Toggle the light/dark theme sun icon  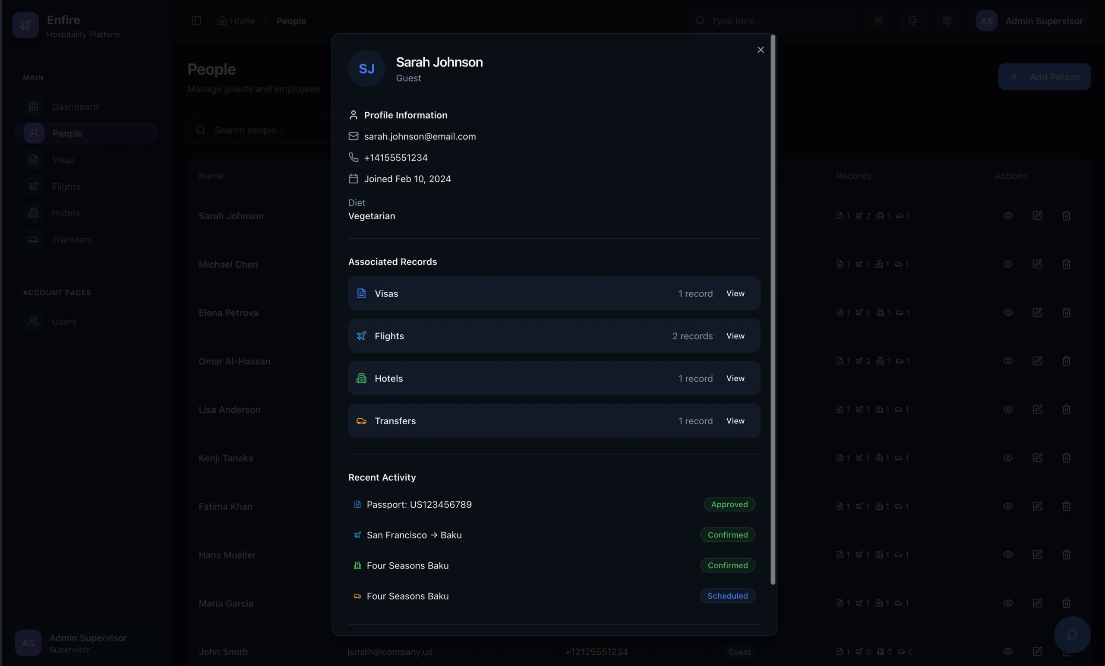878,21
